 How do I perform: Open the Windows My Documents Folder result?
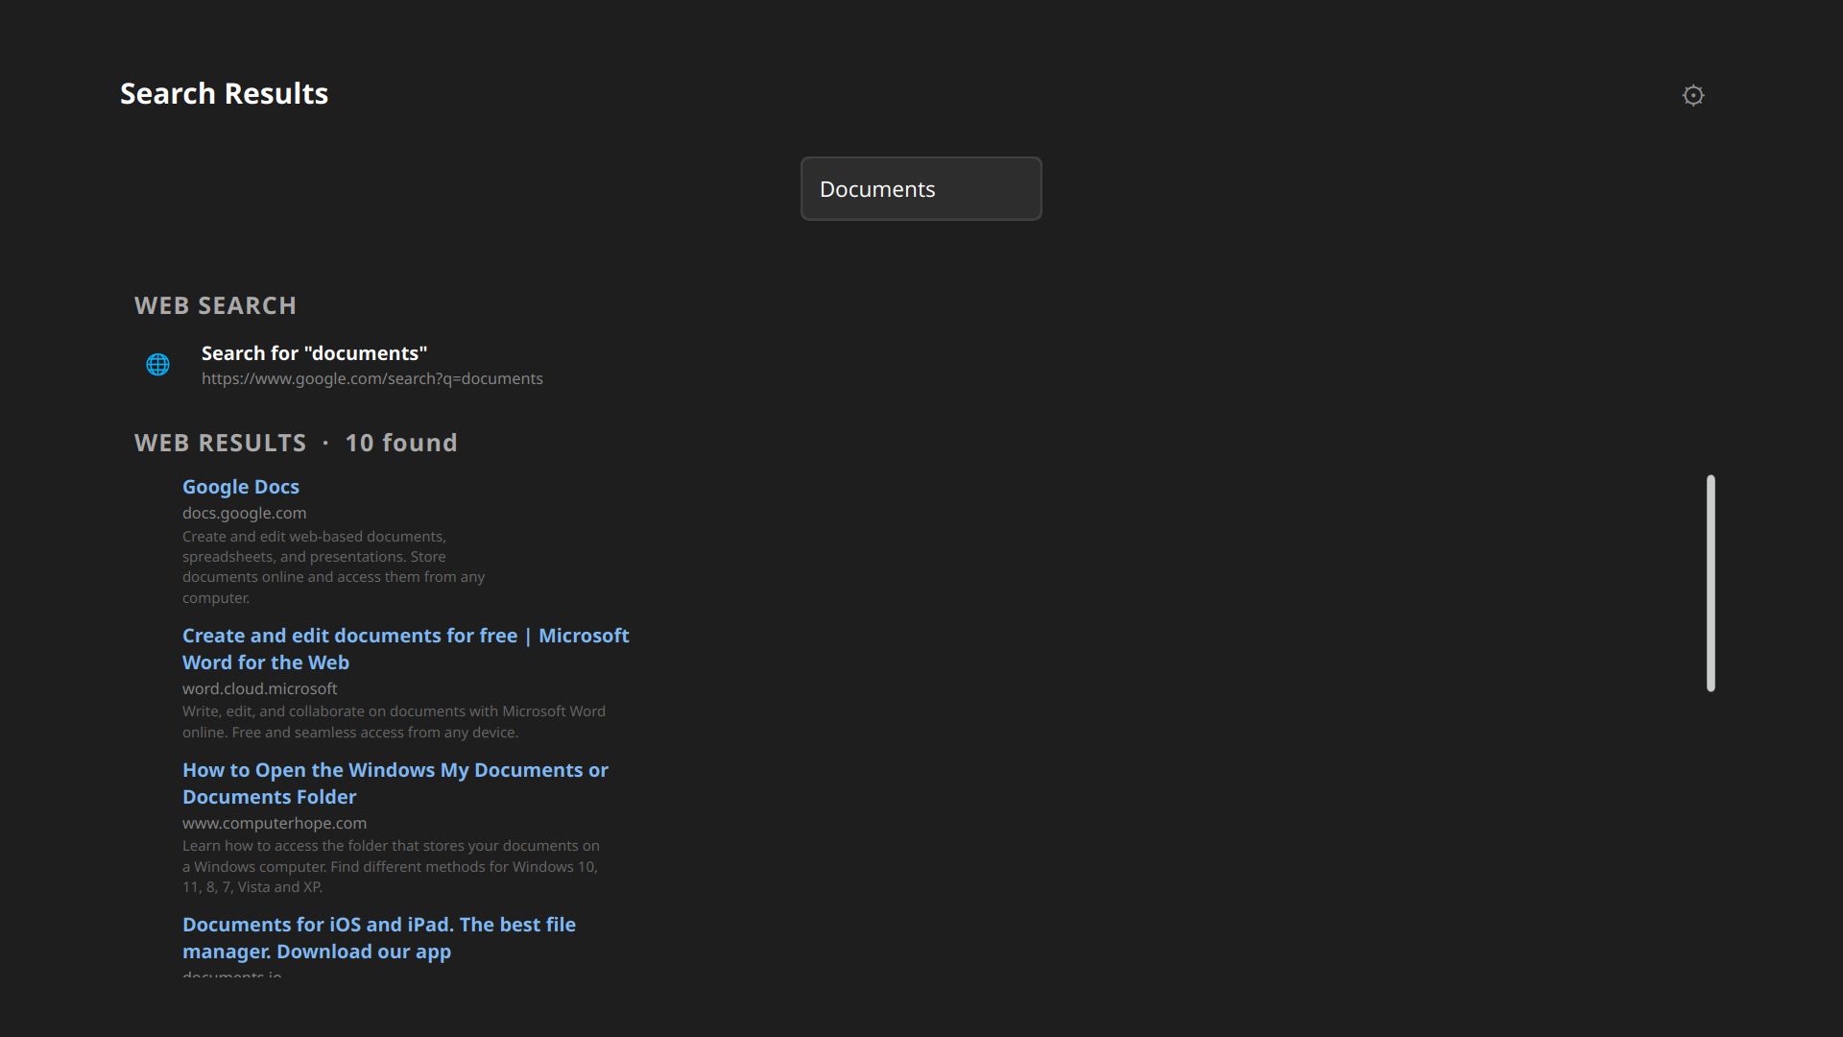click(x=395, y=783)
